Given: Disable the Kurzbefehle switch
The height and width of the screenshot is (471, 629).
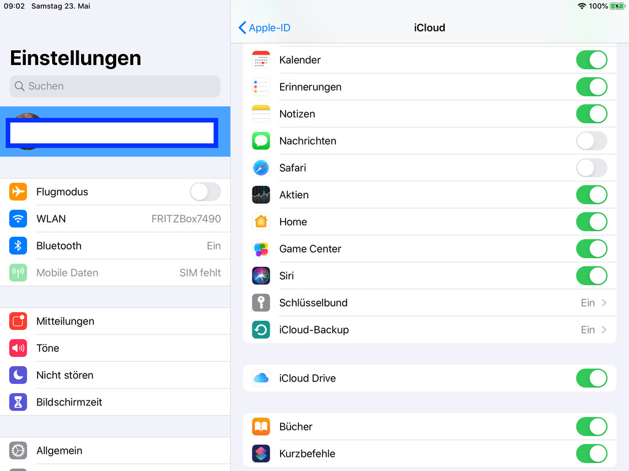Looking at the screenshot, I should pyautogui.click(x=592, y=454).
